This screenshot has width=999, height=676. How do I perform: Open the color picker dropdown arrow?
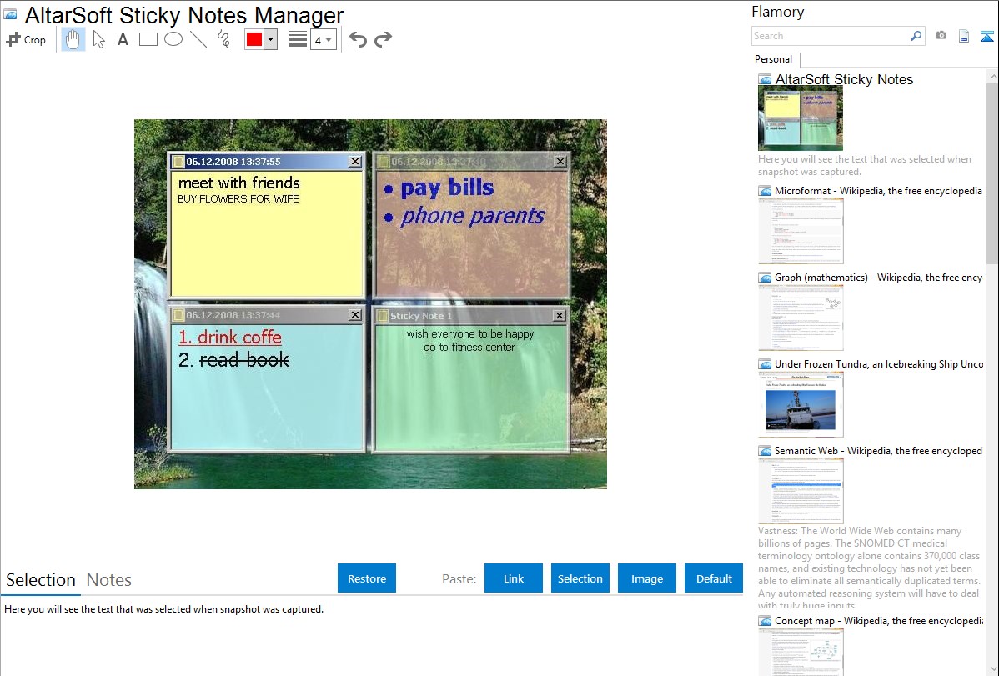coord(271,39)
